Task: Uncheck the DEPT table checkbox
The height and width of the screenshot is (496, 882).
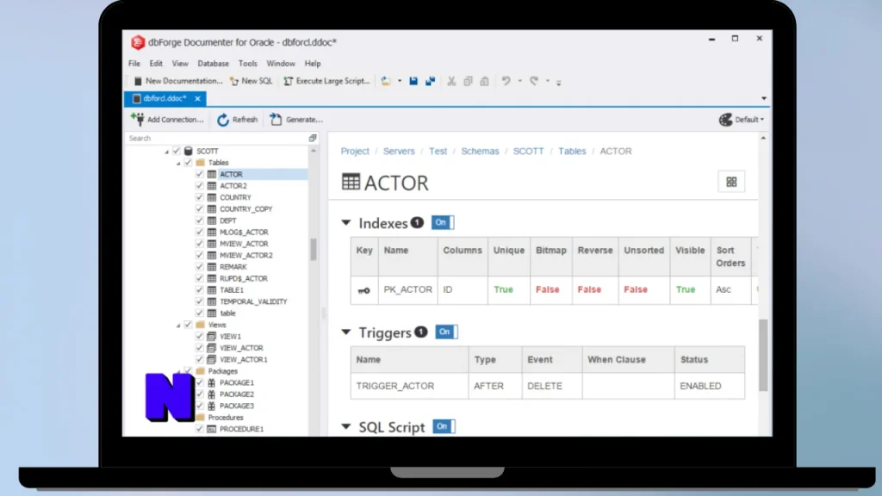Action: (199, 220)
